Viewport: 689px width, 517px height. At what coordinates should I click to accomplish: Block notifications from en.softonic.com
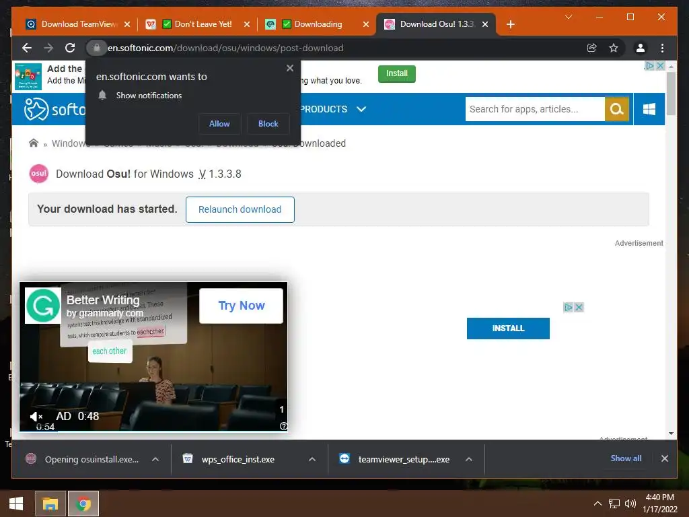pyautogui.click(x=268, y=124)
